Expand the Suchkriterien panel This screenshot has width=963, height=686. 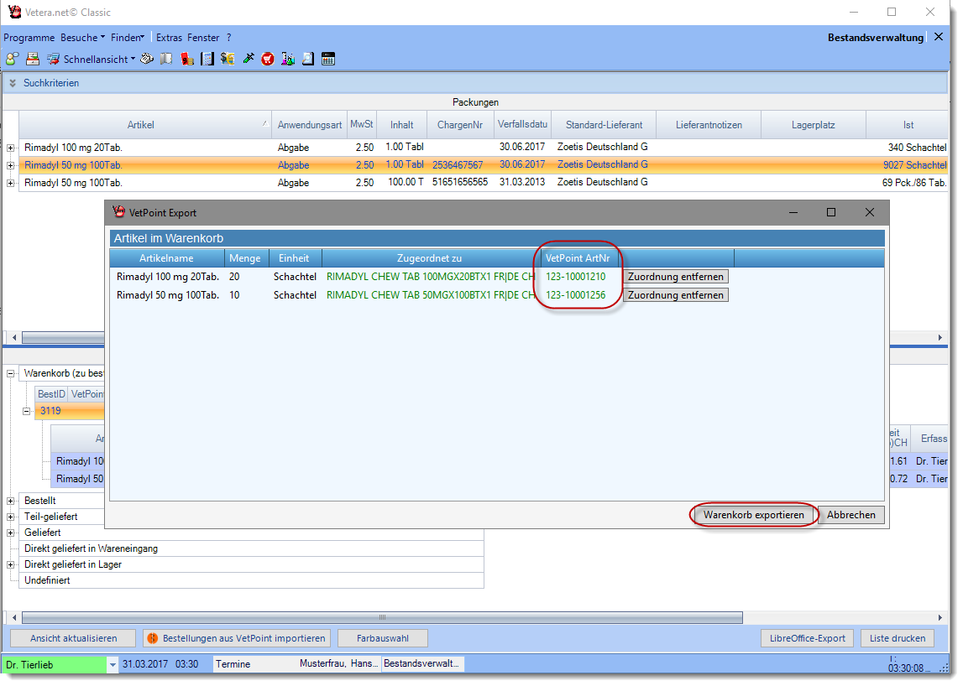coord(13,83)
